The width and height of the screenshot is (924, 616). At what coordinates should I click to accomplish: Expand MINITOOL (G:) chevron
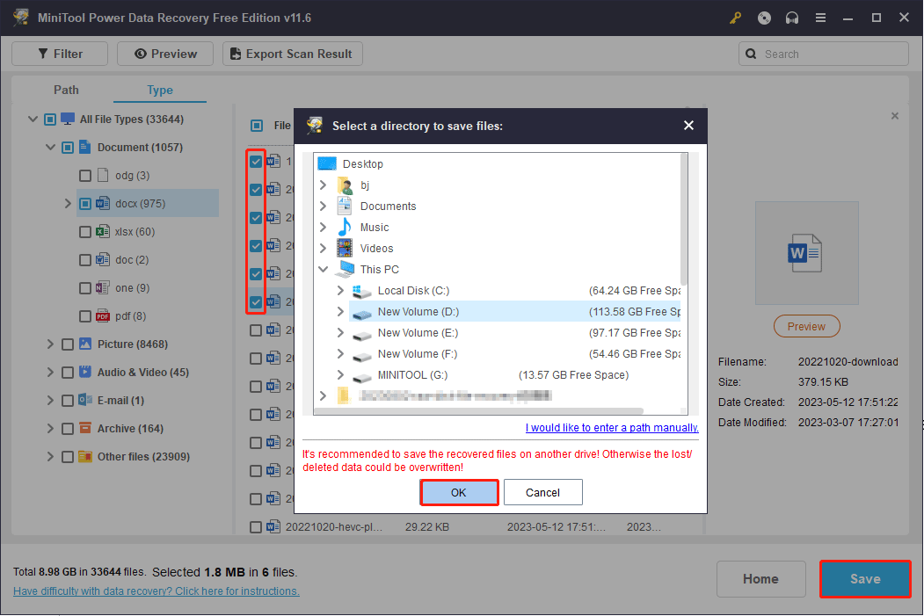pos(340,375)
